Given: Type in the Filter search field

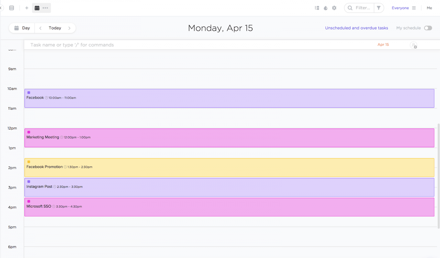Looking at the screenshot, I should click(x=363, y=8).
